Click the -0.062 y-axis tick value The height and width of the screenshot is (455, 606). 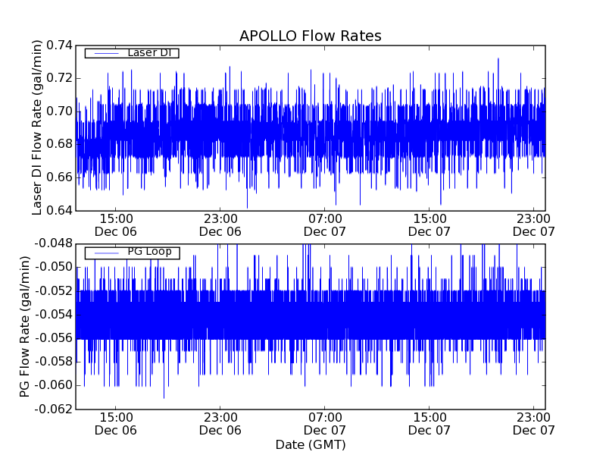54,409
